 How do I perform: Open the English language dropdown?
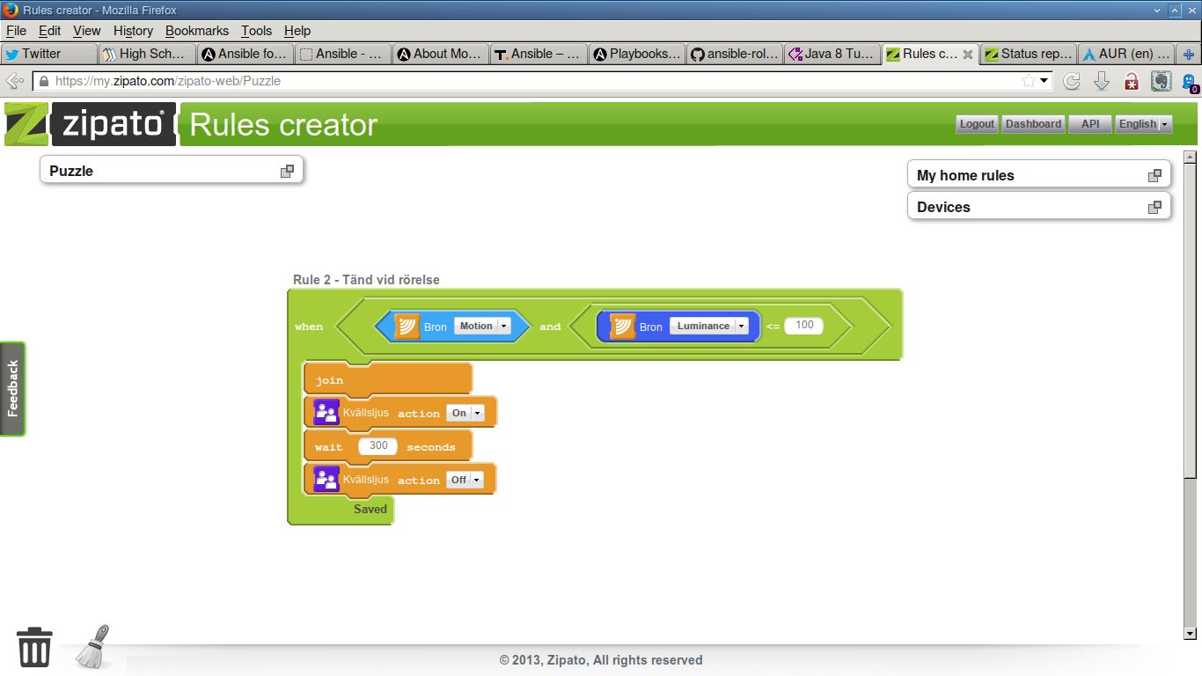[1144, 124]
